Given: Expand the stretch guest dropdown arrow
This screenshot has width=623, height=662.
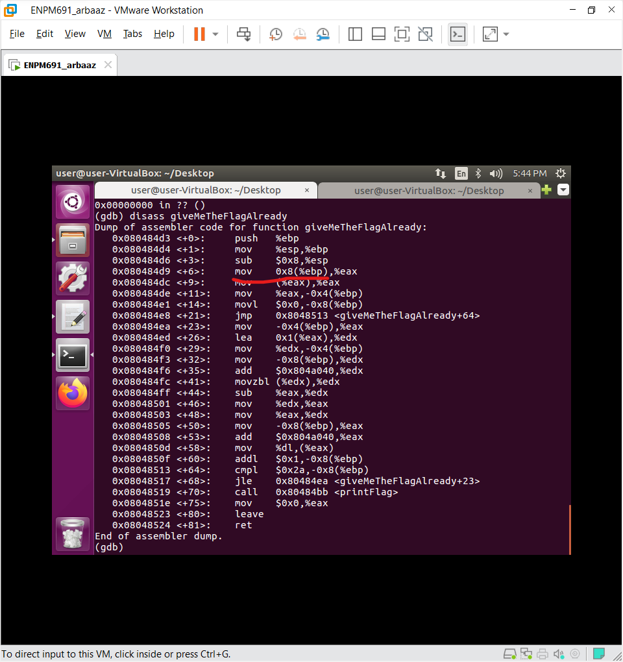Looking at the screenshot, I should [506, 34].
